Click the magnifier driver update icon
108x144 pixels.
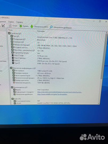coord(51,27)
